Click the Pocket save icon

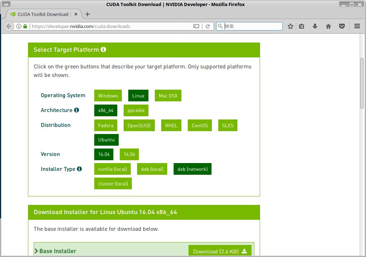coord(342,26)
